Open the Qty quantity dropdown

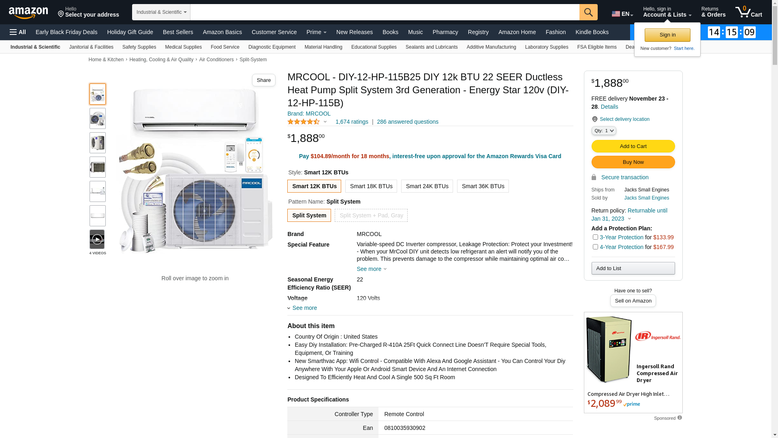tap(604, 131)
